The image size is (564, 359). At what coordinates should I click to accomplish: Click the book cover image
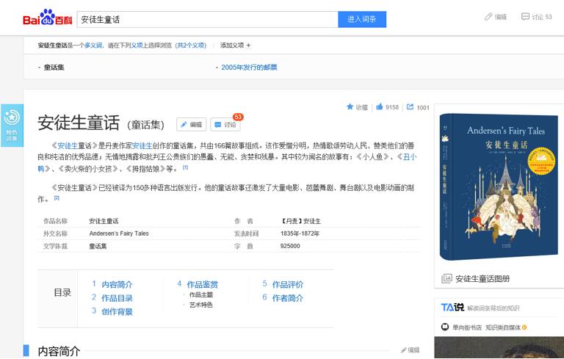pyautogui.click(x=499, y=187)
